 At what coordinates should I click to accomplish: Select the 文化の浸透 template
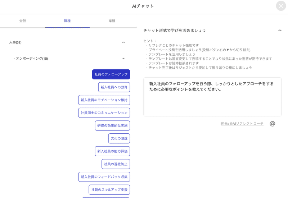[119, 138]
